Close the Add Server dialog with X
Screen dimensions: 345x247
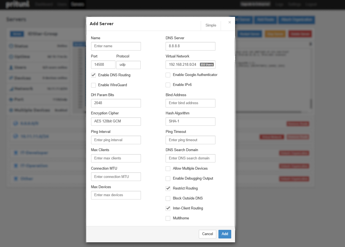pyautogui.click(x=230, y=22)
